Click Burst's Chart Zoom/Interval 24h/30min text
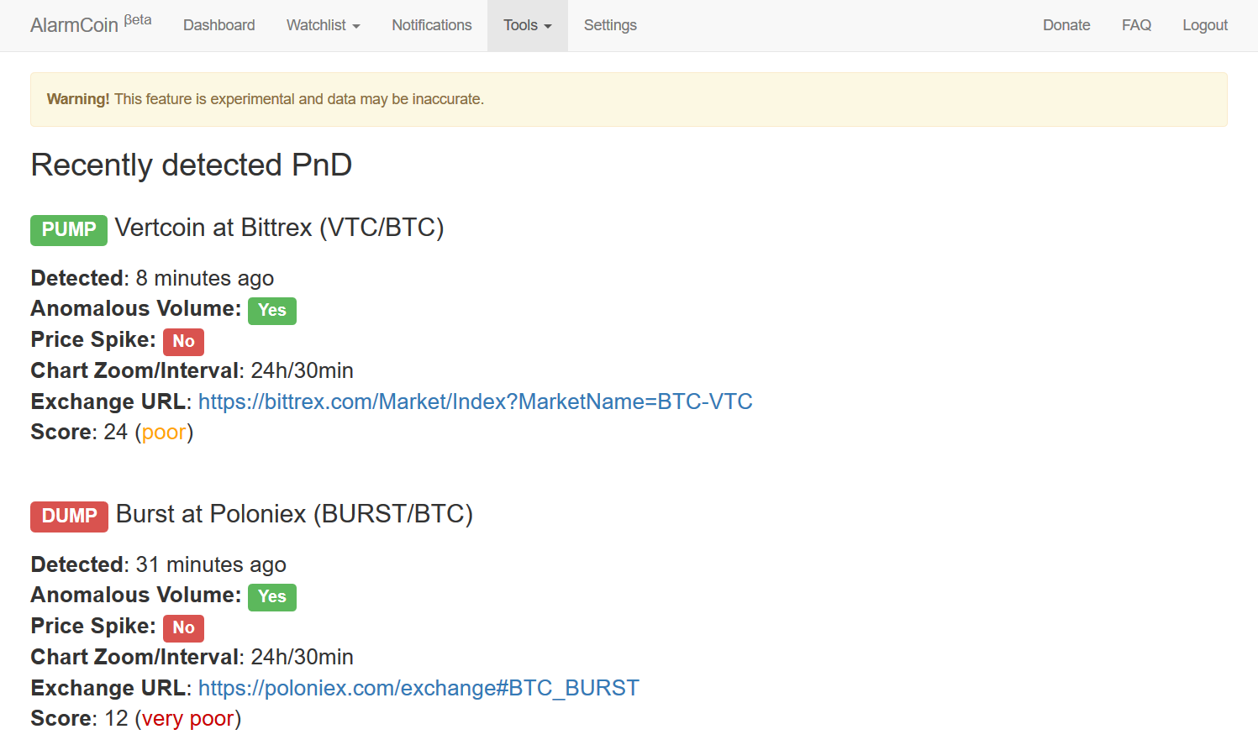 (192, 657)
